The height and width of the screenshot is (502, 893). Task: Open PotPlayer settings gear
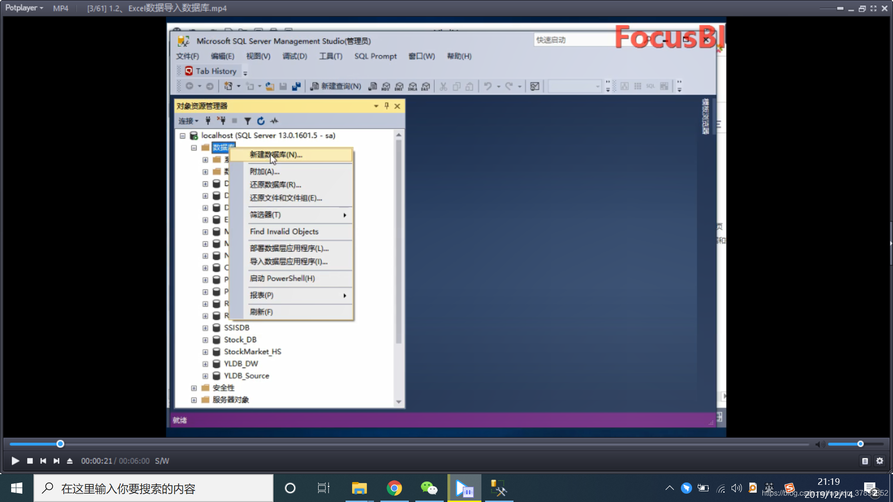(x=880, y=461)
